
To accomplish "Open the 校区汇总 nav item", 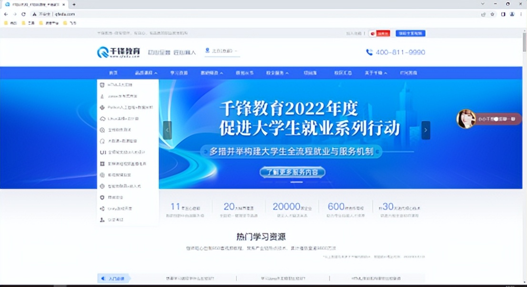I will (343, 73).
